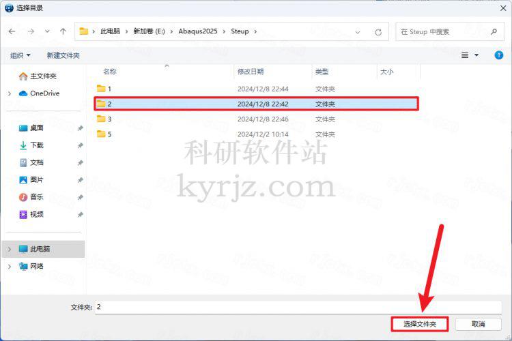The image size is (512, 341).
Task: Select folder 2 in the list
Action: click(x=256, y=104)
